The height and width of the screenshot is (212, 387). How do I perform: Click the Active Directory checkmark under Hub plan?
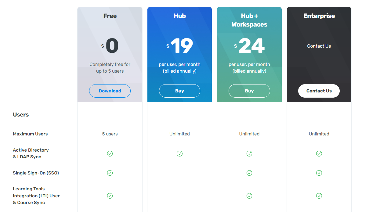pyautogui.click(x=179, y=153)
